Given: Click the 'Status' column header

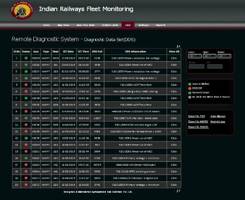Looking at the screenshot, I should [x=26, y=51].
